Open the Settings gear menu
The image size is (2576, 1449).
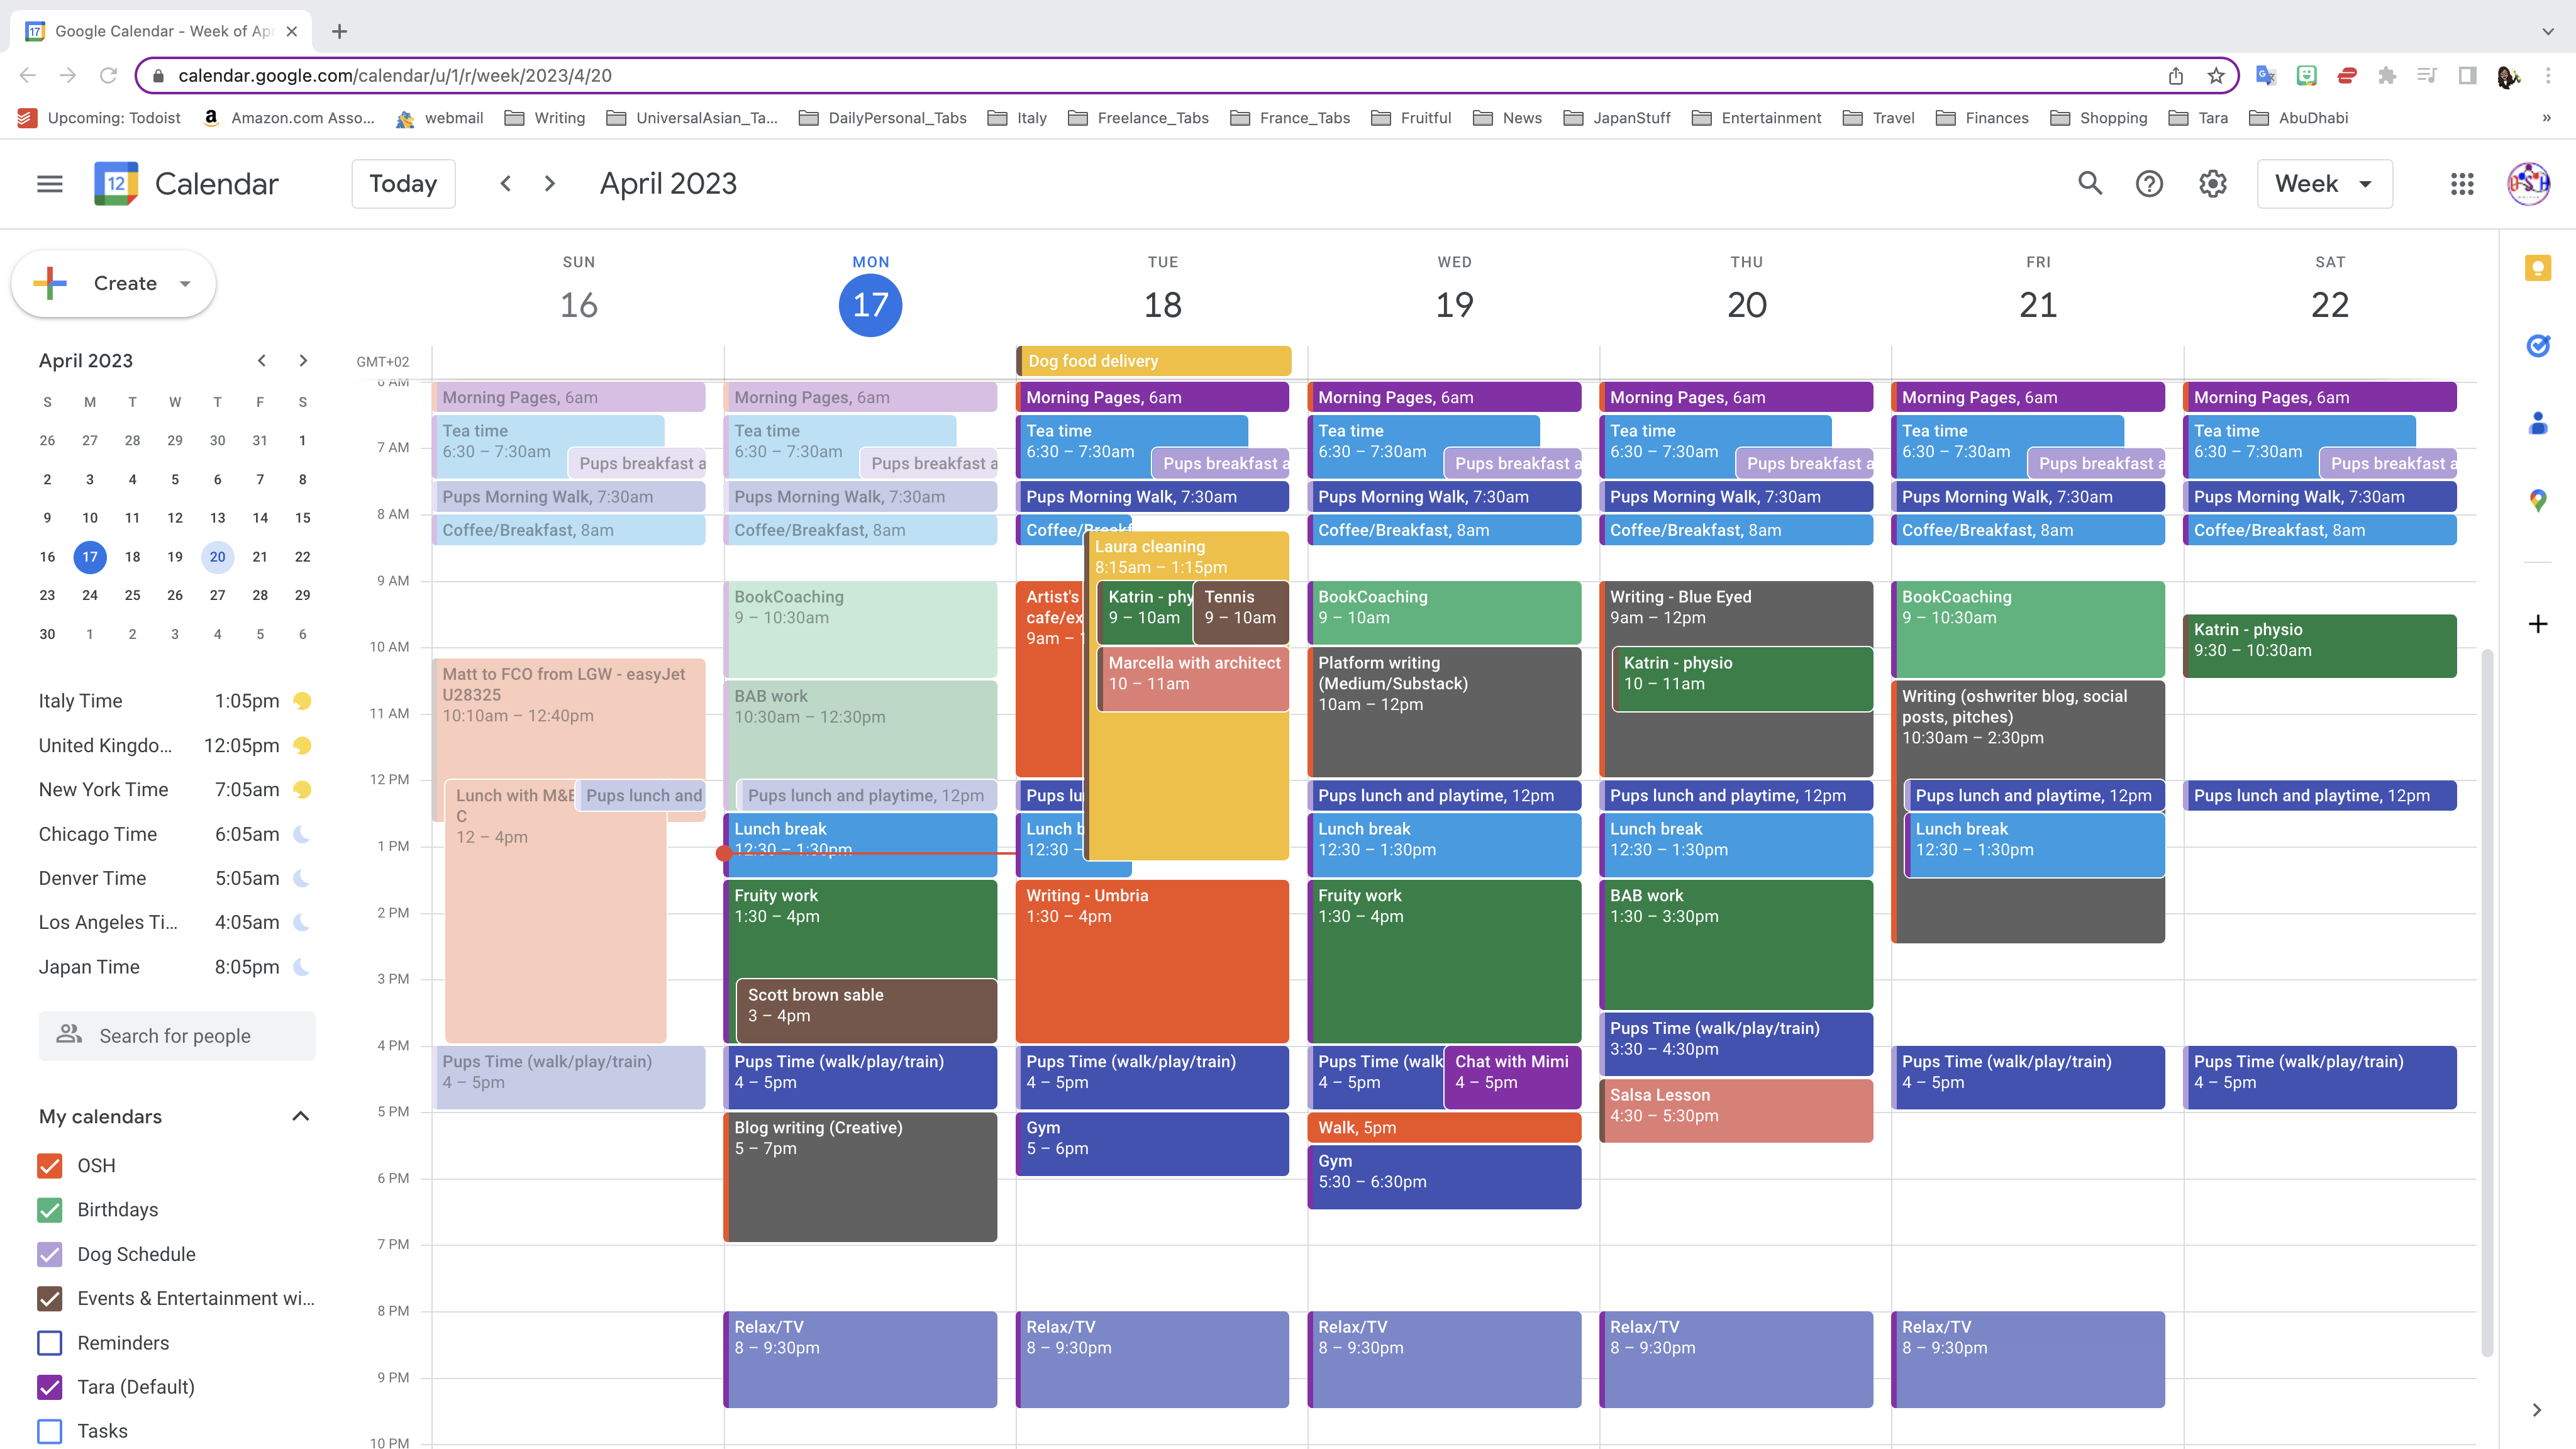point(2212,184)
